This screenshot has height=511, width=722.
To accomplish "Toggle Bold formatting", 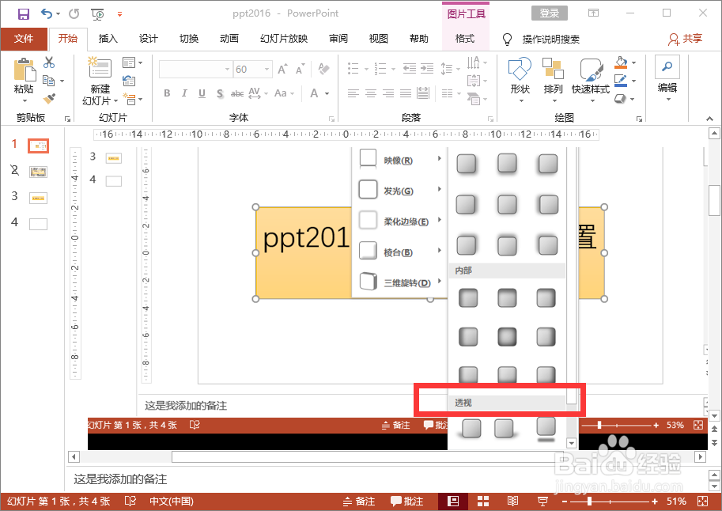I will pyautogui.click(x=167, y=93).
